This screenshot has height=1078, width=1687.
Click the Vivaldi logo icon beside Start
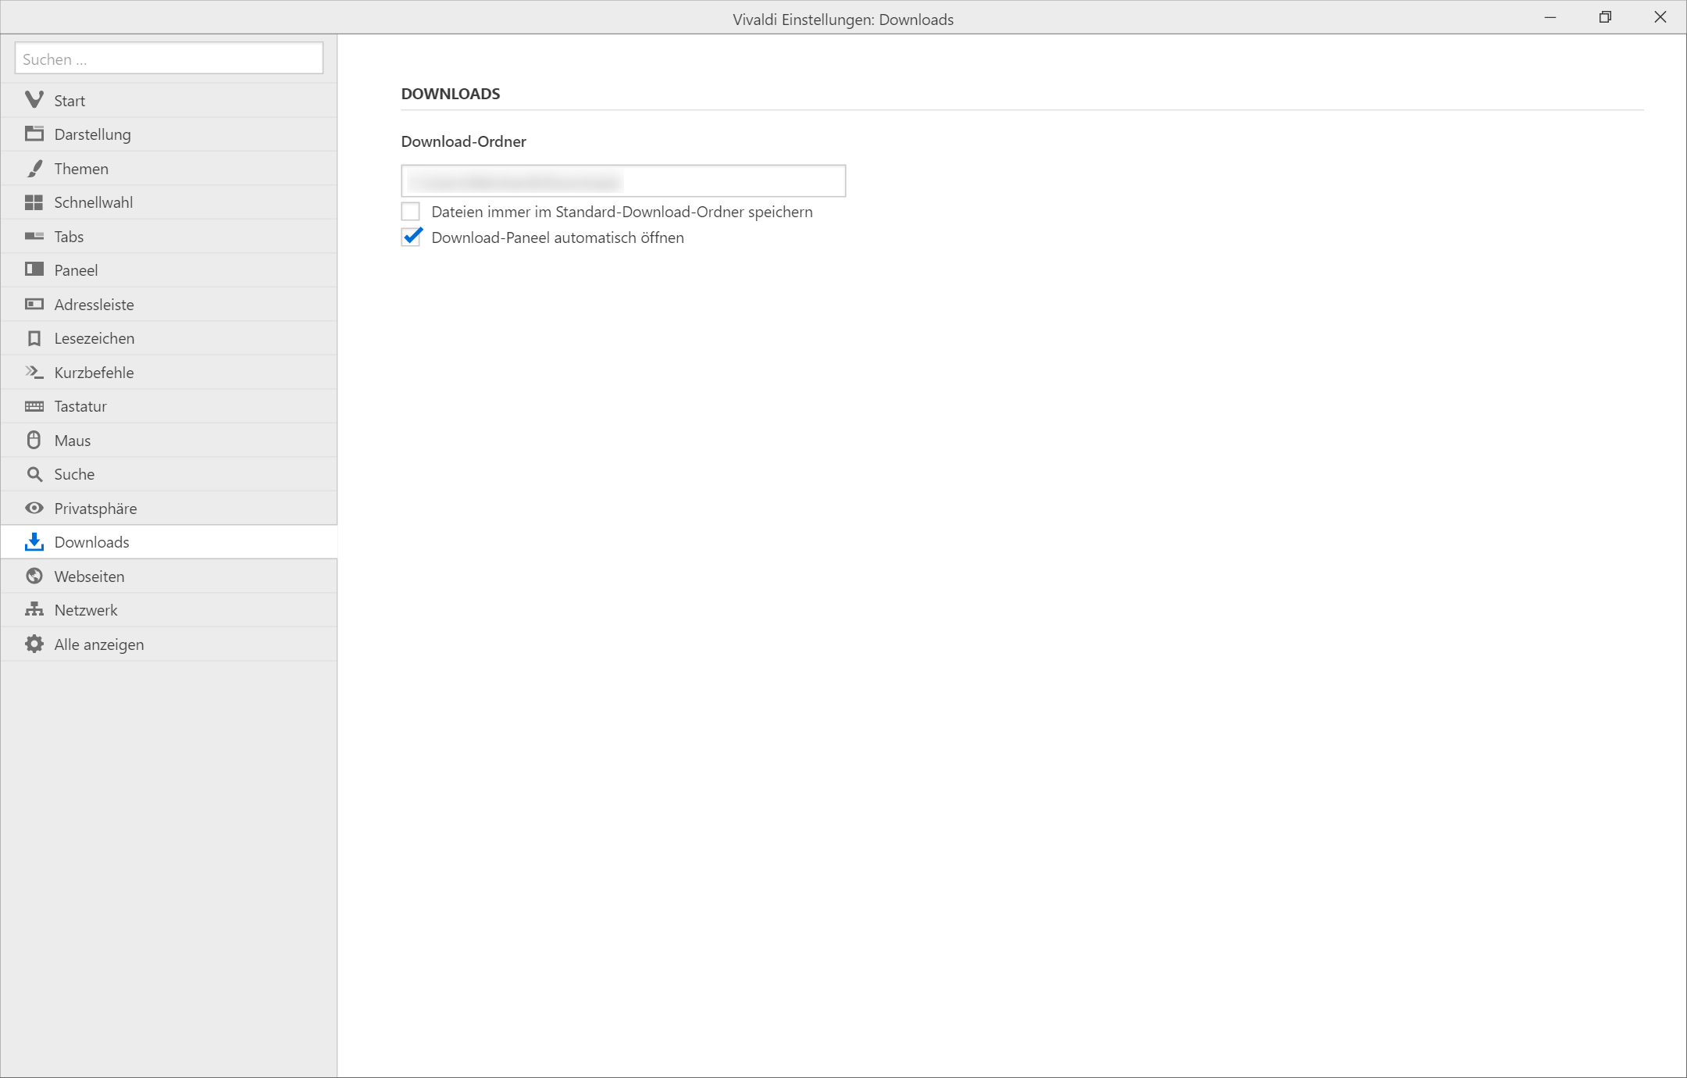34,100
